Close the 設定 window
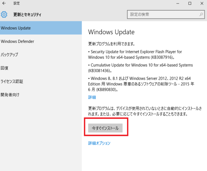The height and width of the screenshot is (171, 207). (202, 3)
